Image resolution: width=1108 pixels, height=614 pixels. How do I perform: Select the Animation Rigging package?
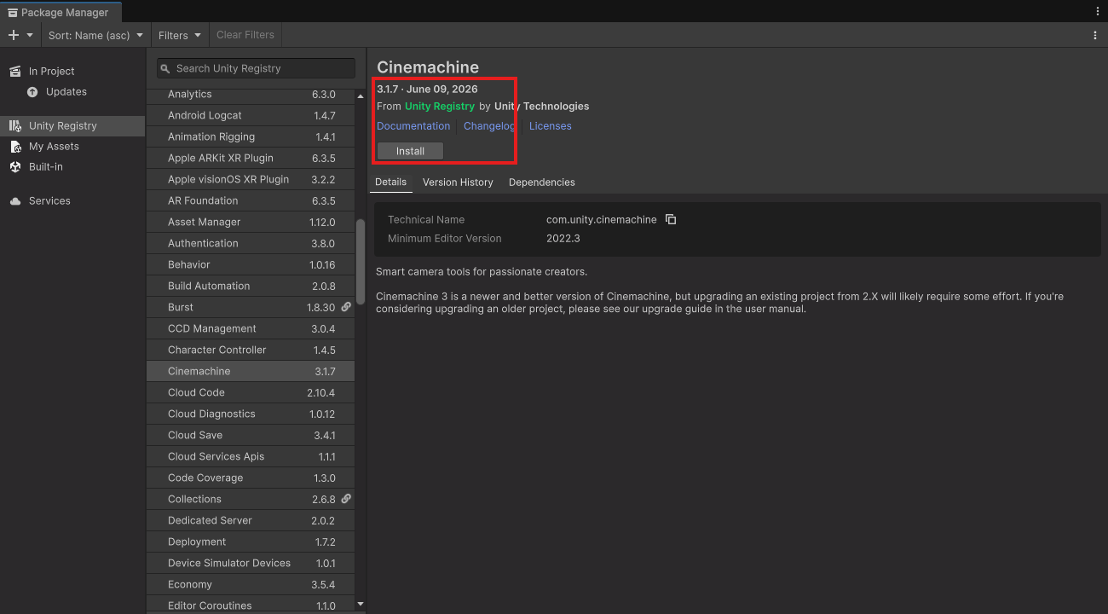(251, 136)
